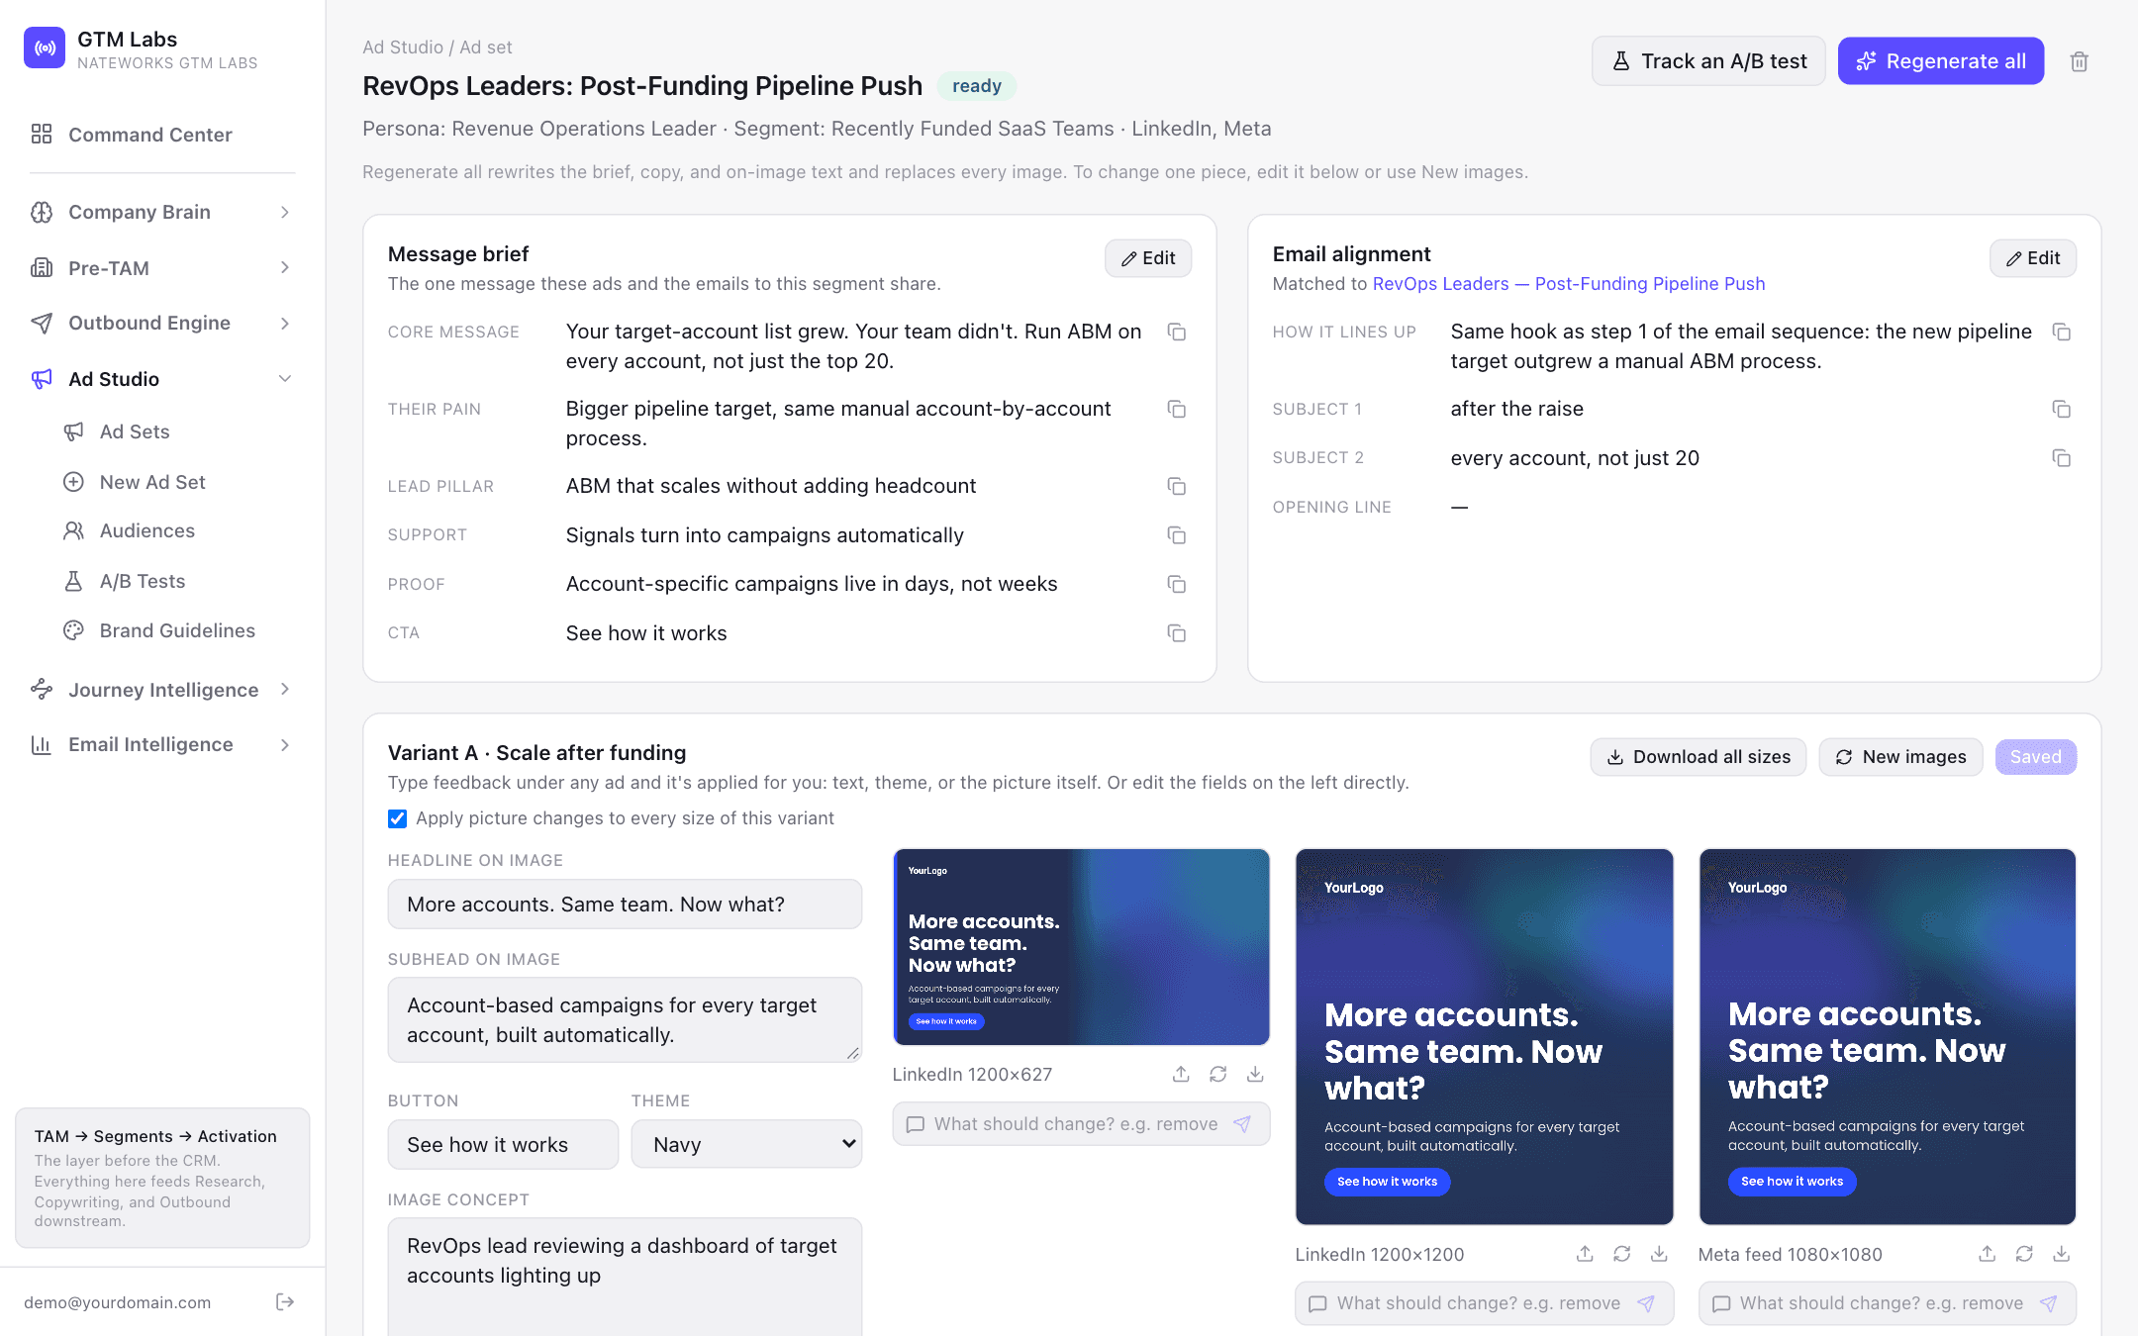Copy the CTA row text
2138x1336 pixels.
click(1176, 633)
